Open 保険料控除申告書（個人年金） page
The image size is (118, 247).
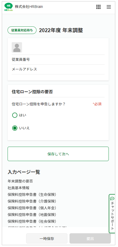point(32,208)
